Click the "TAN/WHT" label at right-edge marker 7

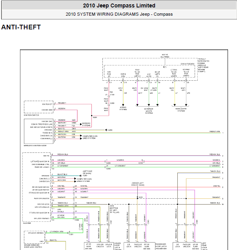coord(216,177)
